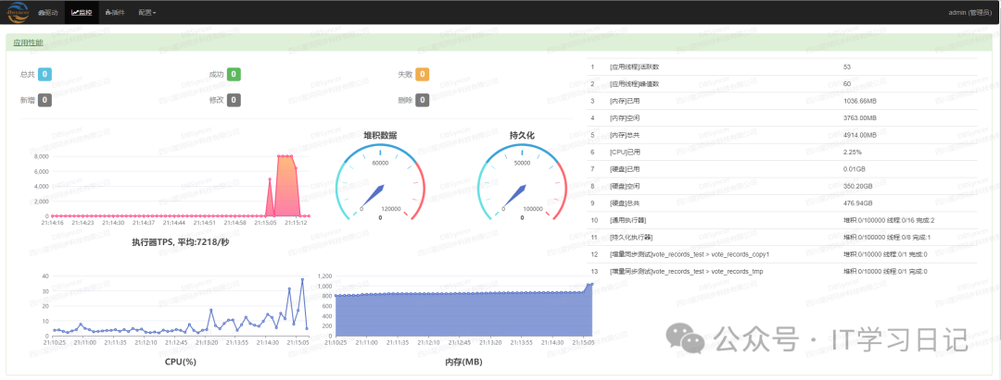Go to the 插件 (plugin) page
Image resolution: width=1001 pixels, height=380 pixels.
115,13
